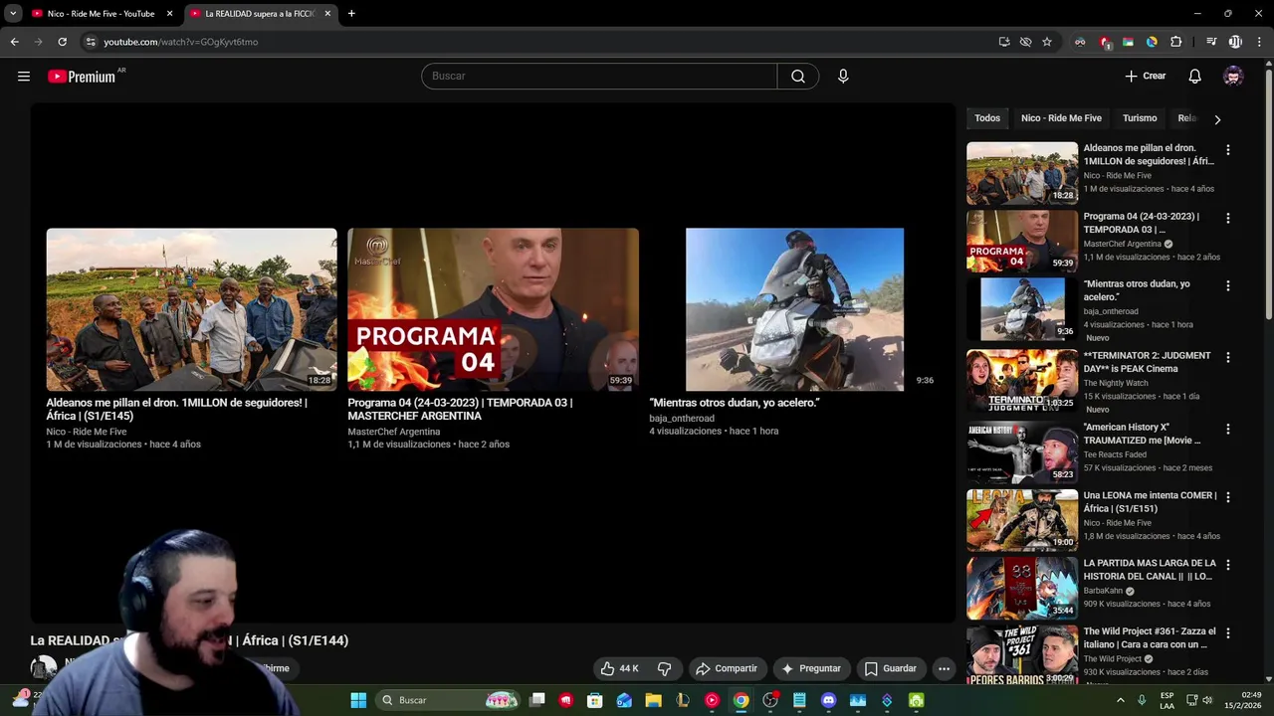1274x716 pixels.
Task: Open the YouTube guide hamburger menu
Action: click(x=24, y=77)
